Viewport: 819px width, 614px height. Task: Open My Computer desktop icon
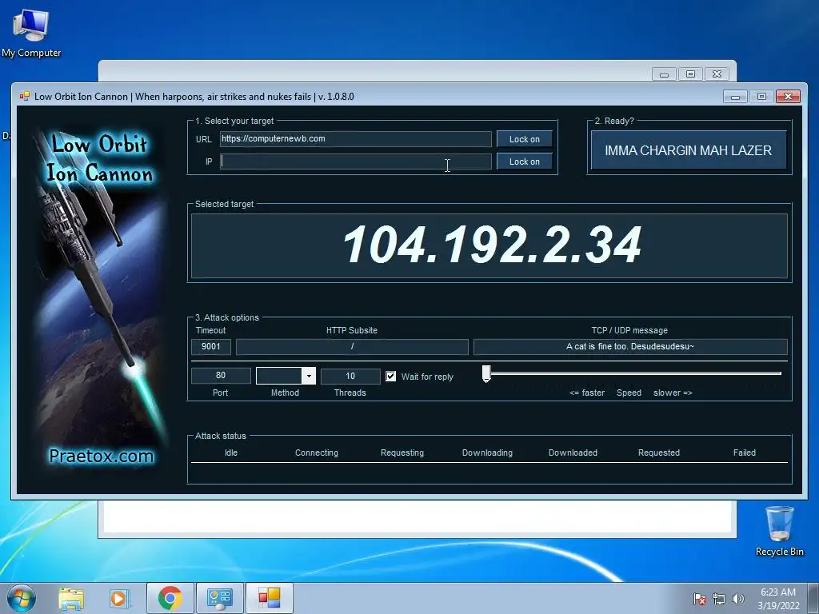click(31, 34)
